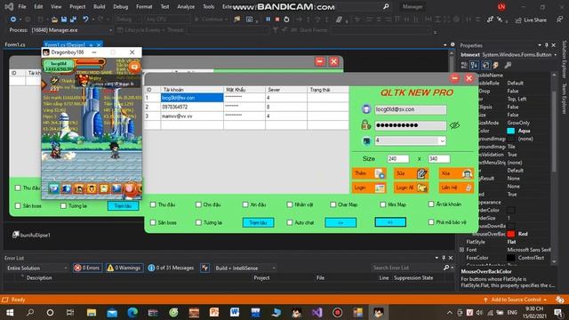This screenshot has width=569, height=320.
Task: Open the Live Share icon
Action: point(518,20)
